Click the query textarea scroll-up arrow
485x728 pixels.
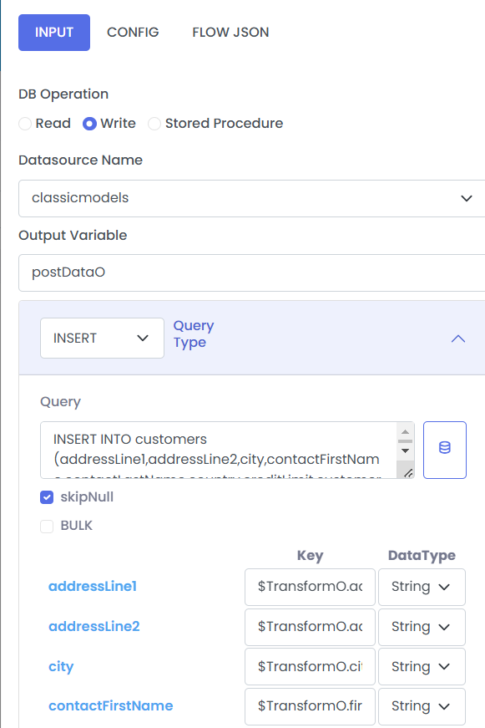[x=405, y=432]
